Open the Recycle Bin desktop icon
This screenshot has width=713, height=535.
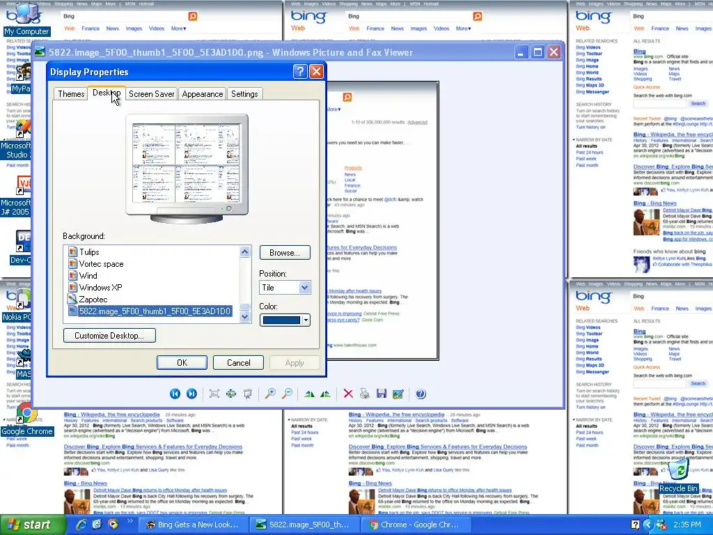678,476
